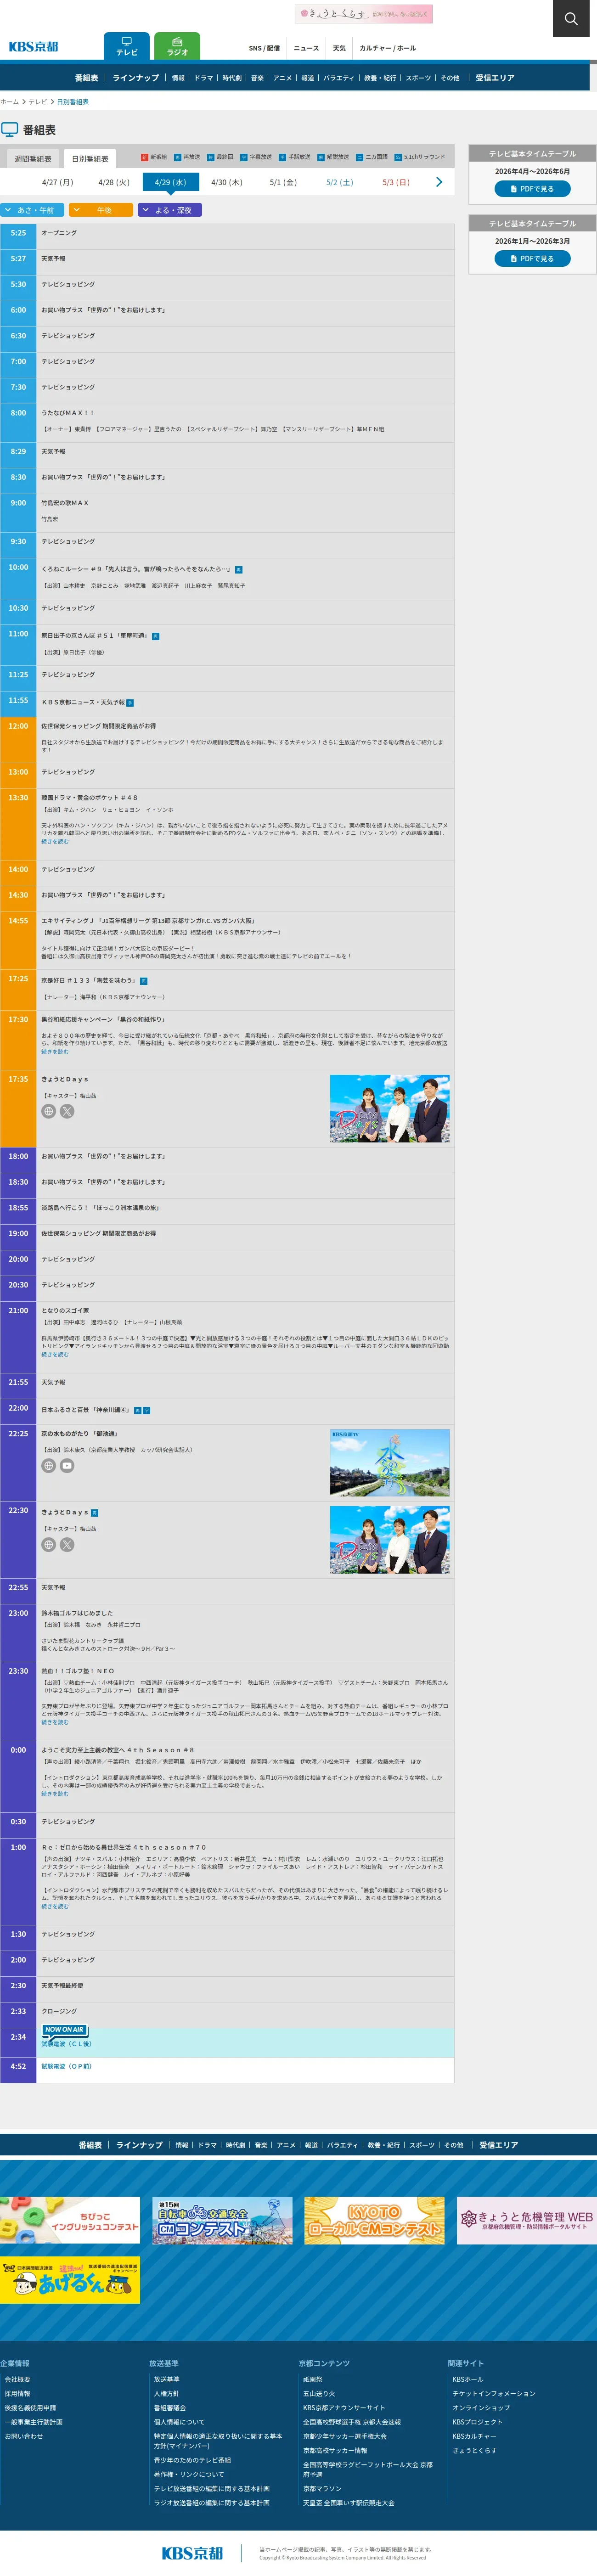This screenshot has height=2576, width=597.
Task: Go to next week with right chevron
Action: (438, 182)
